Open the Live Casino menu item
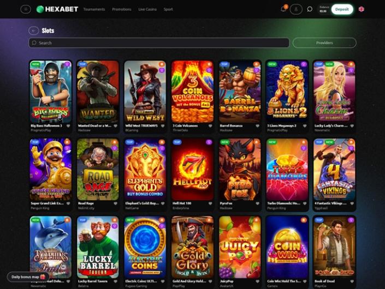This screenshot has height=289, width=385. click(x=147, y=9)
